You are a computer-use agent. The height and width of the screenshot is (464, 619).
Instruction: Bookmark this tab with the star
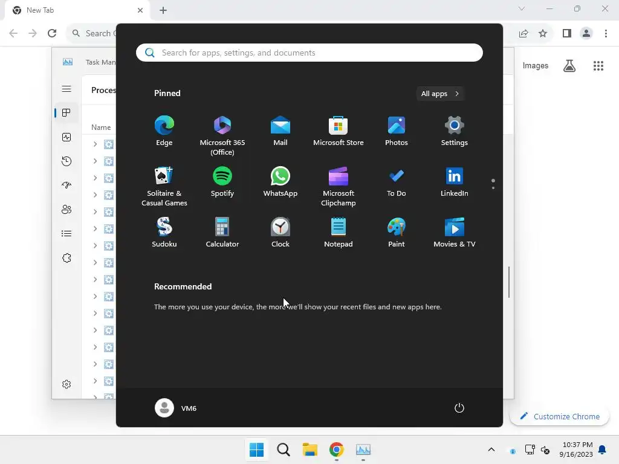coord(543,33)
